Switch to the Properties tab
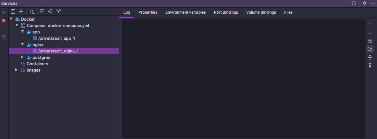The width and height of the screenshot is (377, 139). [148, 12]
